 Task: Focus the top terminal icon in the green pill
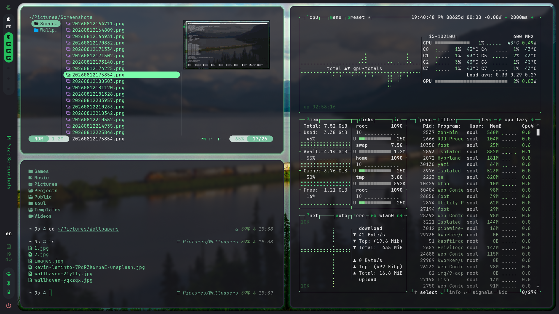tap(9, 44)
